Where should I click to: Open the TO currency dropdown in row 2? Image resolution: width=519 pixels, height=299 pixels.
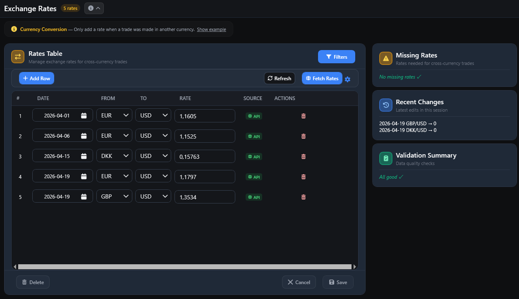pos(153,136)
